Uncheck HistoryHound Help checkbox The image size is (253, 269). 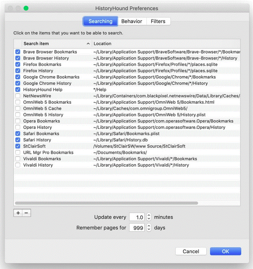click(x=18, y=90)
